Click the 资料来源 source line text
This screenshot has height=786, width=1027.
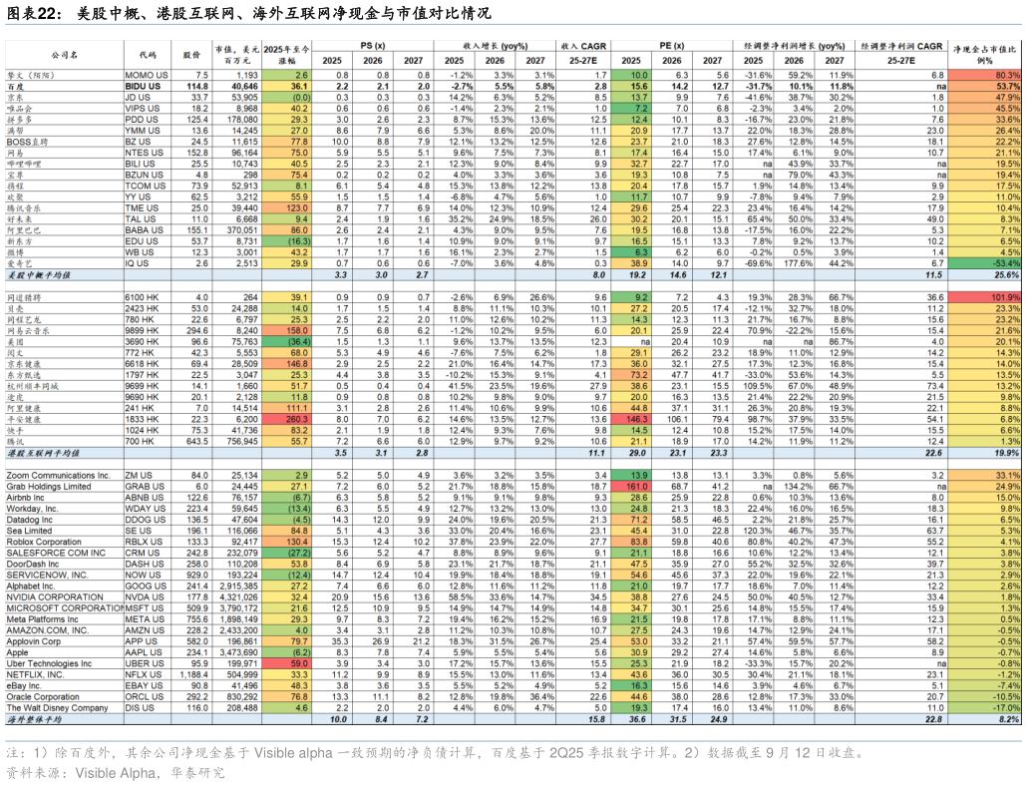(x=115, y=771)
